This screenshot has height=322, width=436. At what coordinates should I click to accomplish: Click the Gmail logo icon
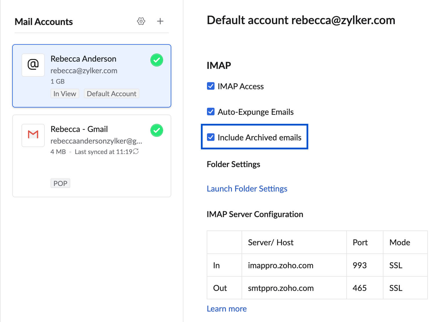pyautogui.click(x=33, y=135)
